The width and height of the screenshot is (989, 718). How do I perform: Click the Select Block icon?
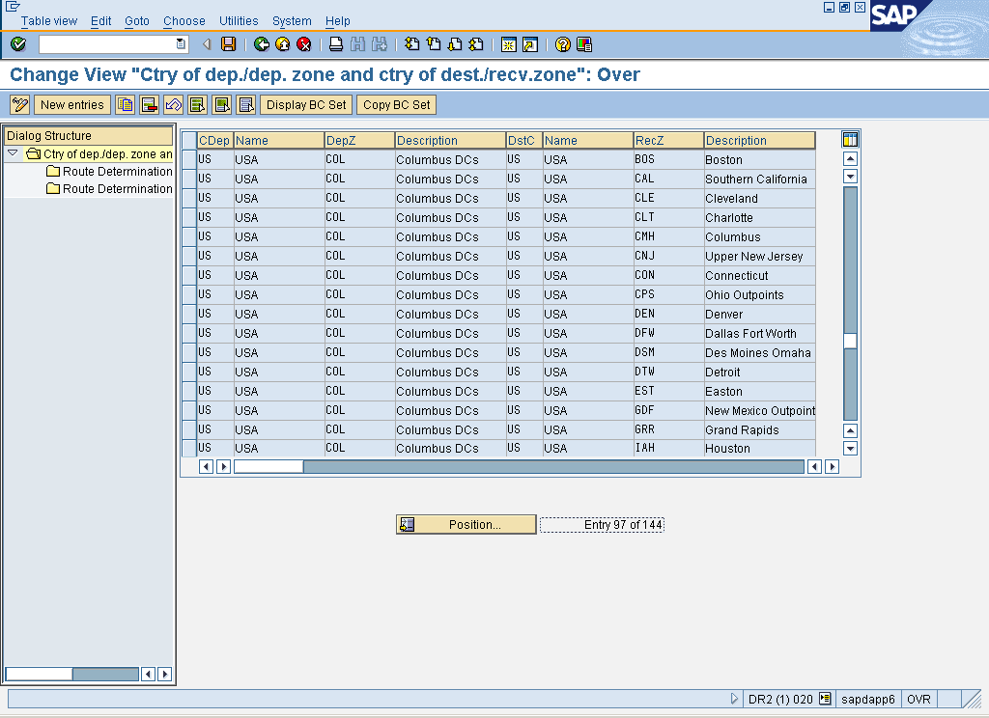click(x=222, y=104)
